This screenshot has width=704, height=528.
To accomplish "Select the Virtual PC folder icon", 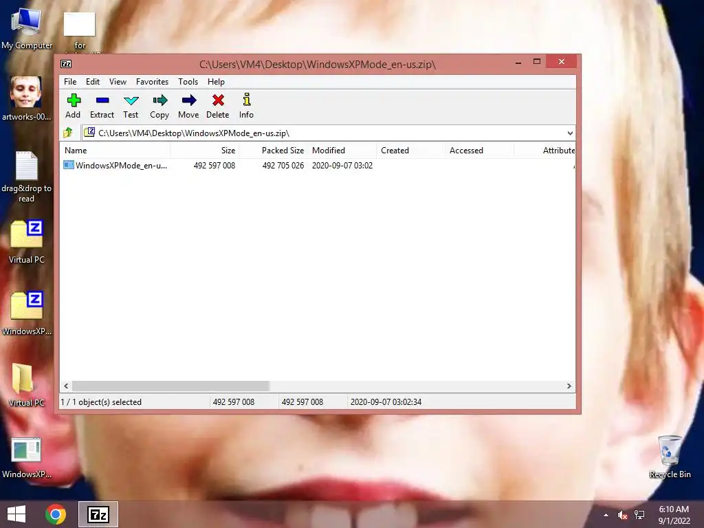I will point(26,385).
